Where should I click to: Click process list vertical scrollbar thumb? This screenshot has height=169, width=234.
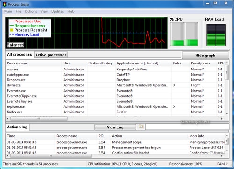227,72
